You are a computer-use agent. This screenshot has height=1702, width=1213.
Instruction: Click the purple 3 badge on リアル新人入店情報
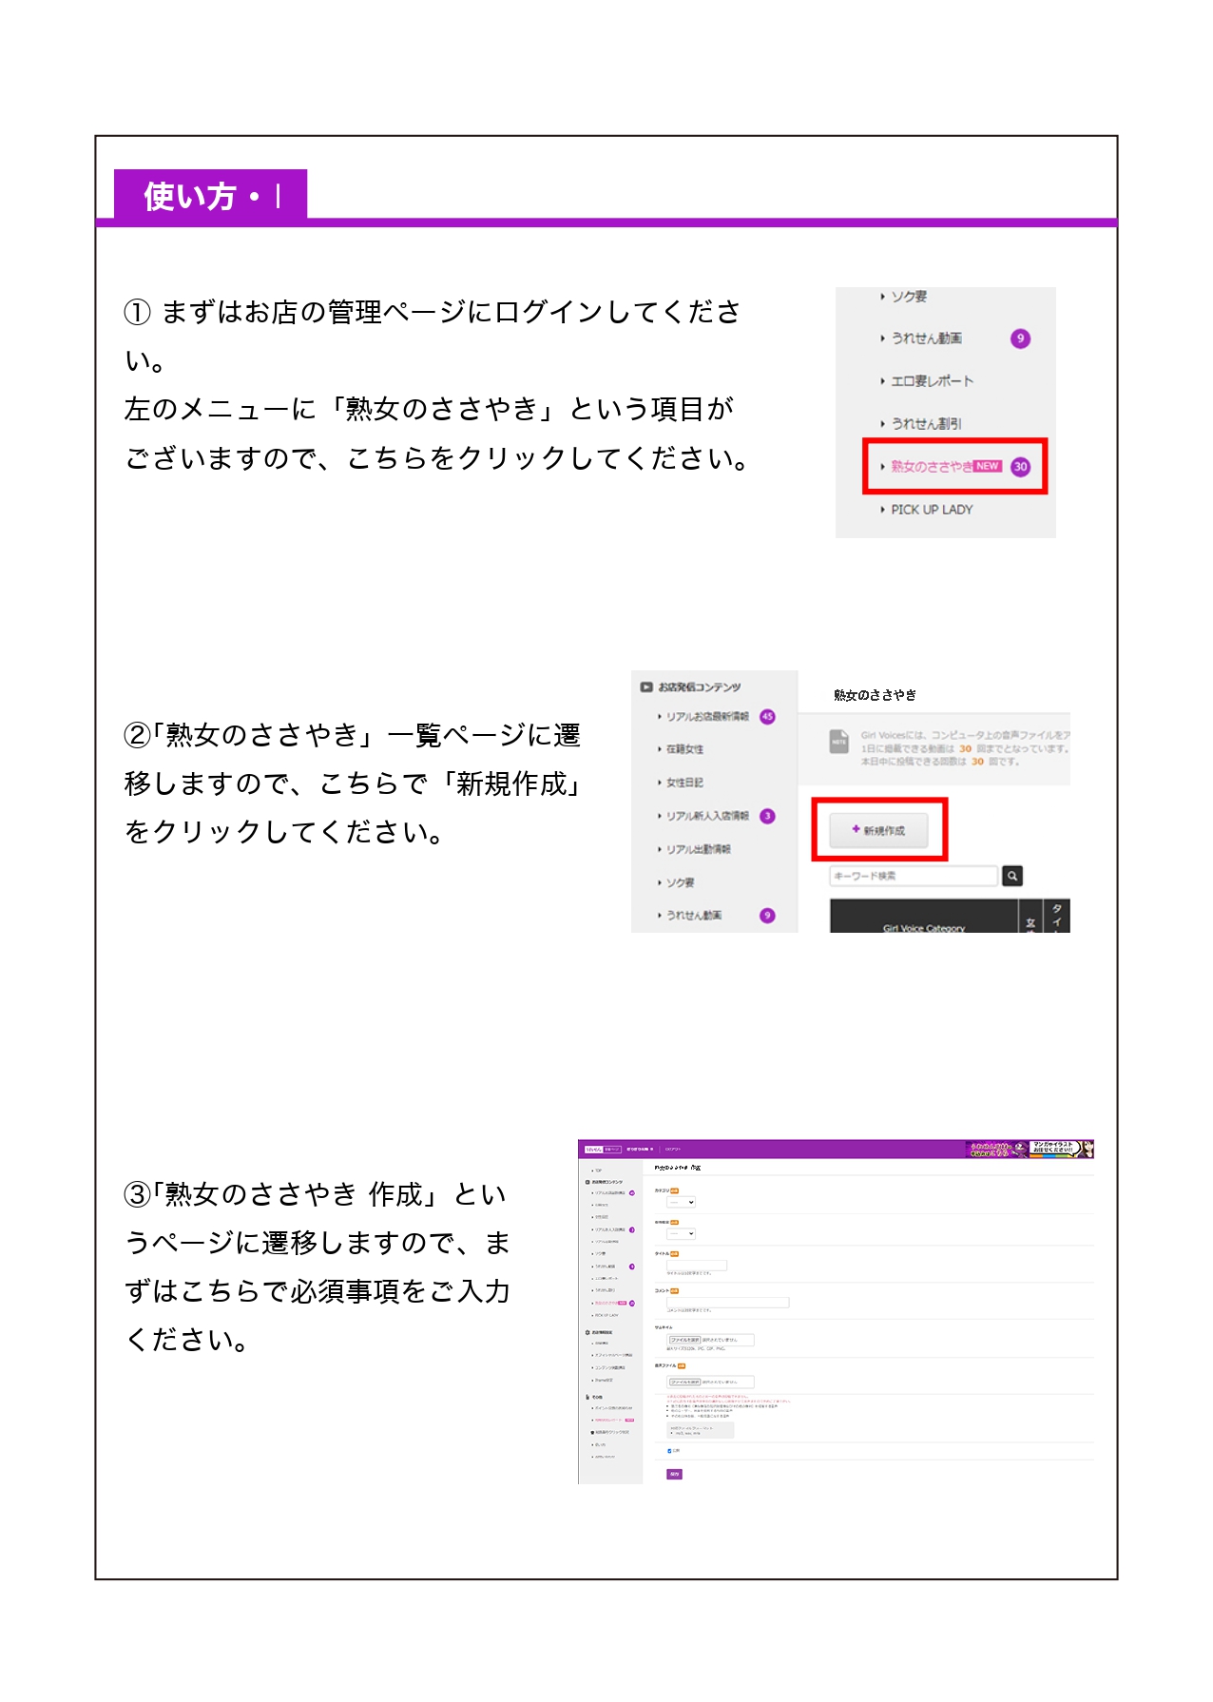pyautogui.click(x=767, y=816)
